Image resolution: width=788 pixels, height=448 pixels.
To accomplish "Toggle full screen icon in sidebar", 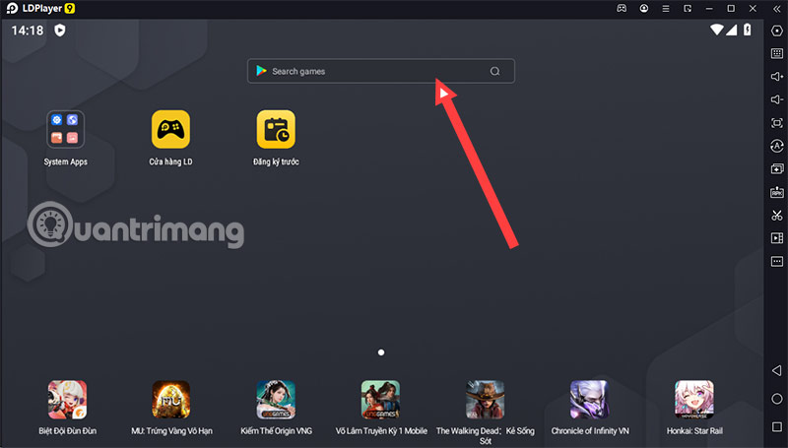I will pyautogui.click(x=777, y=122).
